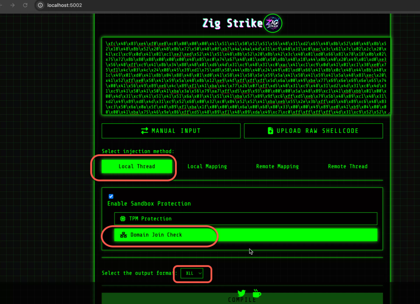420x304 pixels.
Task: Click the arrows icon on Manual Input button
Action: [x=145, y=131]
